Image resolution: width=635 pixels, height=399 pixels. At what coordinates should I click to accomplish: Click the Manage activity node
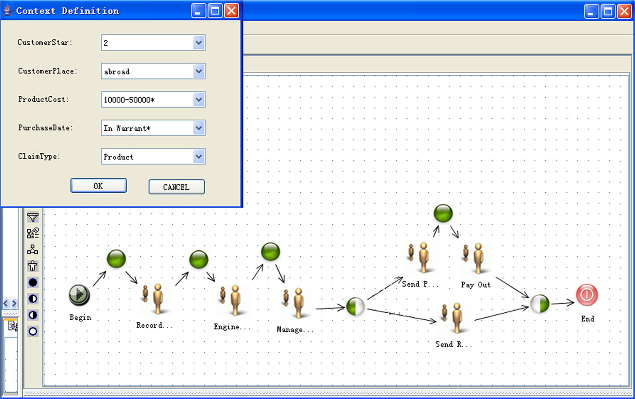[x=295, y=303]
